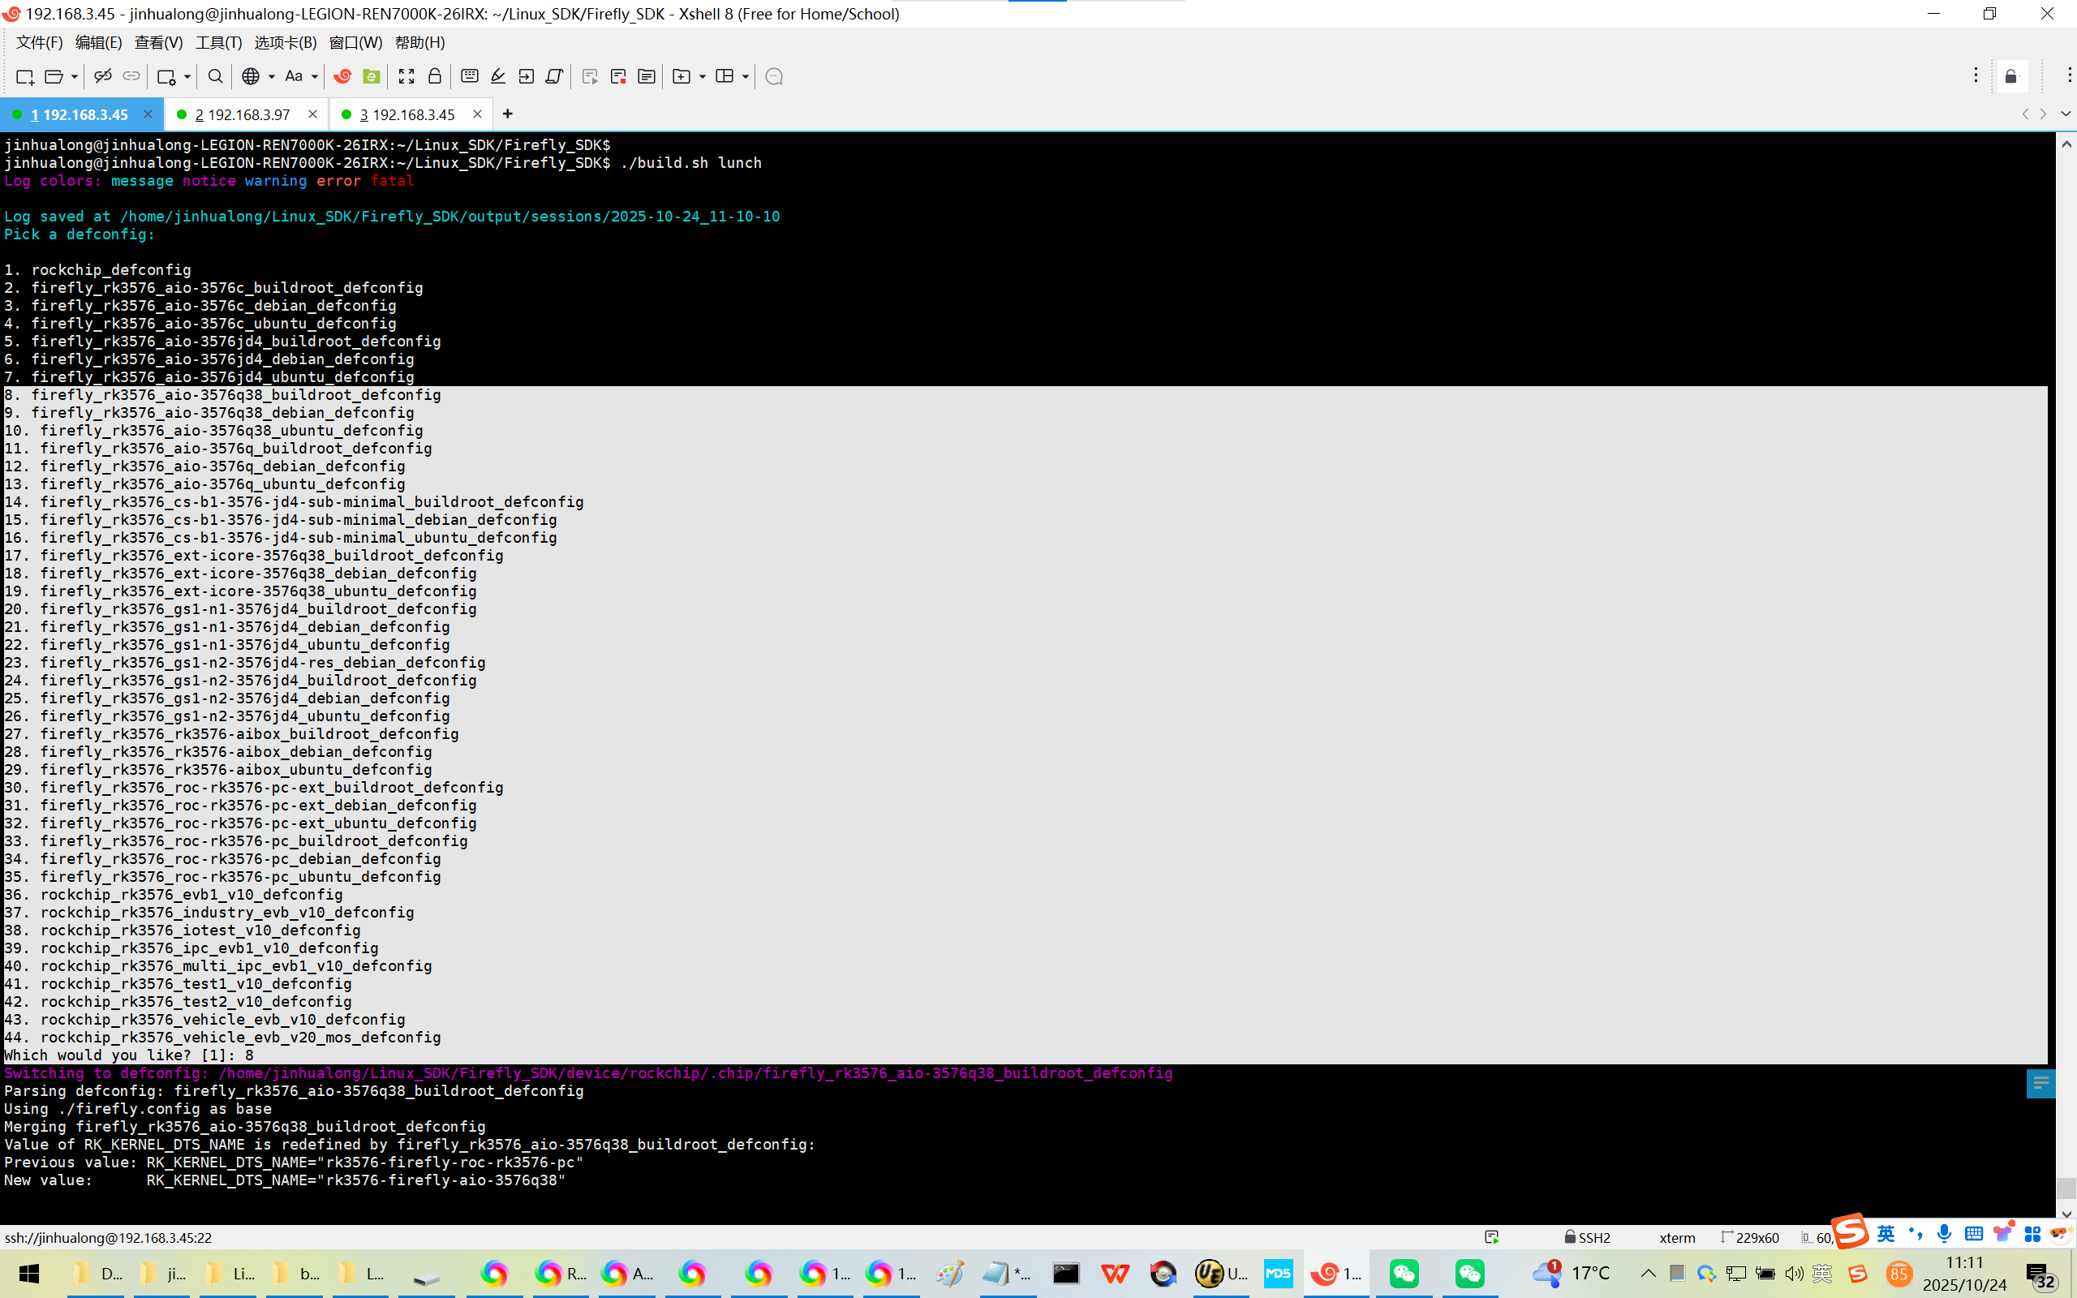The height and width of the screenshot is (1298, 2077).
Task: Launch Xftp file transfer green icon
Action: tap(371, 76)
